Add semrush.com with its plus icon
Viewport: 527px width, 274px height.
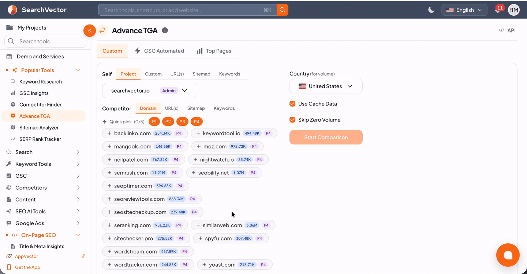coord(109,173)
